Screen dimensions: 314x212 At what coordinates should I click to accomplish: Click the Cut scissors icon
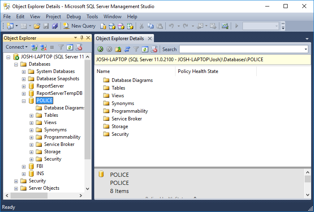142,26
